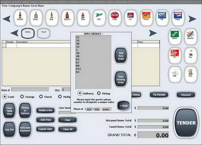202x145 pixels.
Task: Select the Fanta drink icon
Action: 146,17
